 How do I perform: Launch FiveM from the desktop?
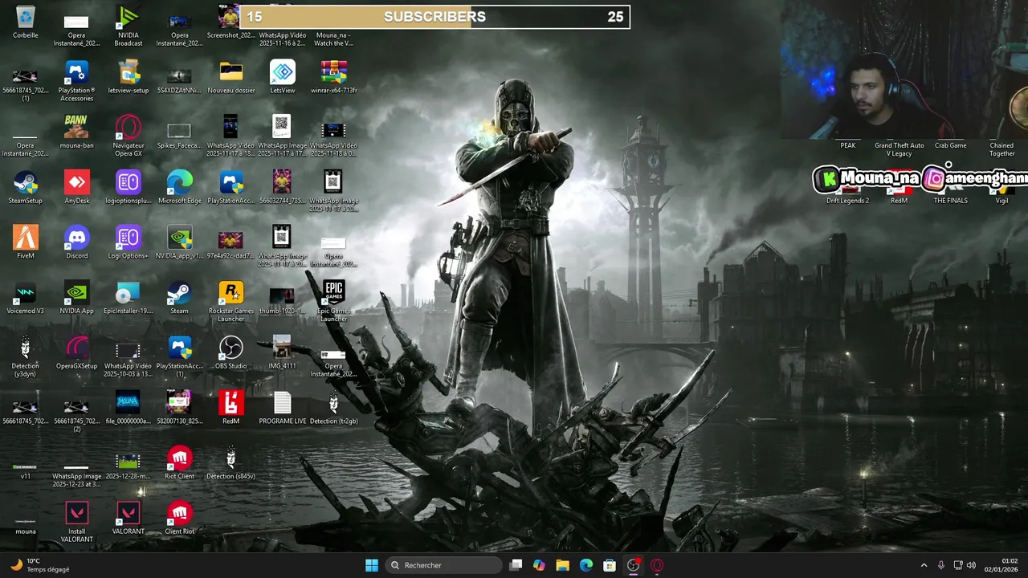click(25, 242)
